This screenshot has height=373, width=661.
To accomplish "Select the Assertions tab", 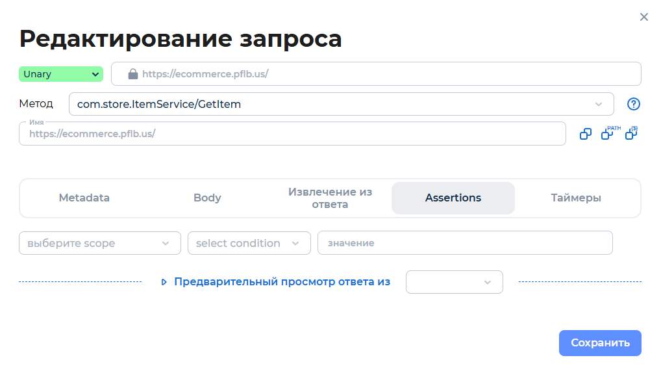I will 453,198.
